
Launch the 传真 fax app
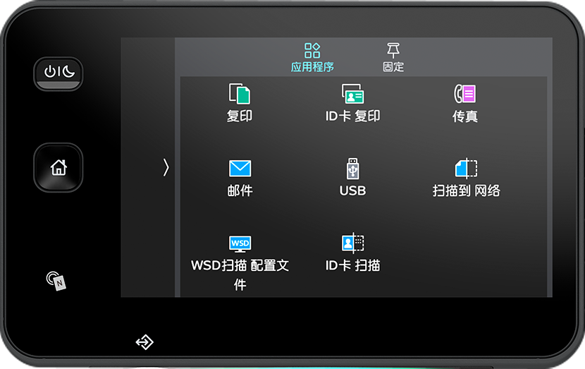coord(465,103)
